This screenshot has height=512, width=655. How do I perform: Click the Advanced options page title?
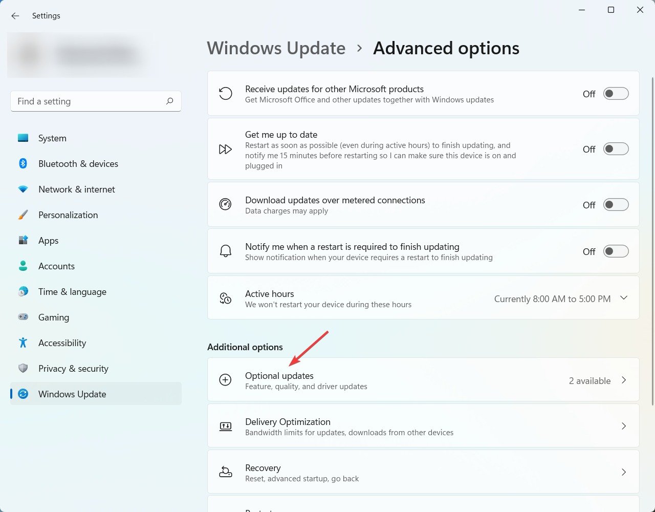(446, 48)
